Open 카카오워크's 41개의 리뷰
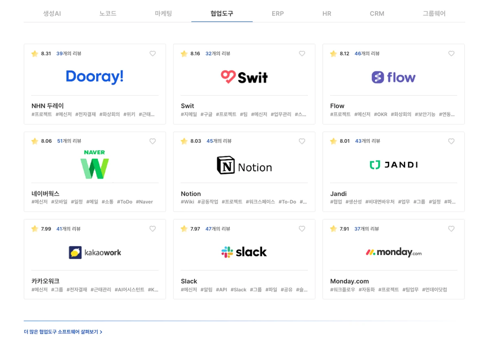489x343 pixels. 68,229
